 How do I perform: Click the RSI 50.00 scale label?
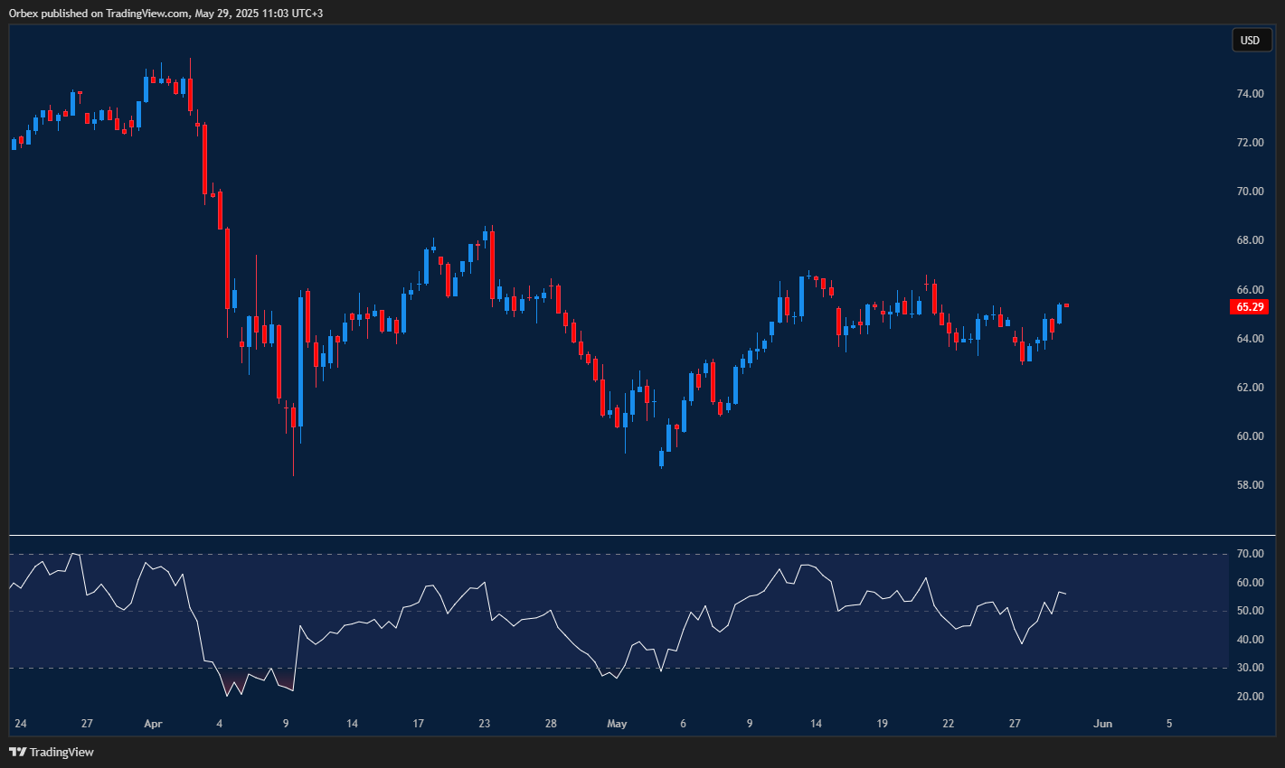coord(1250,612)
